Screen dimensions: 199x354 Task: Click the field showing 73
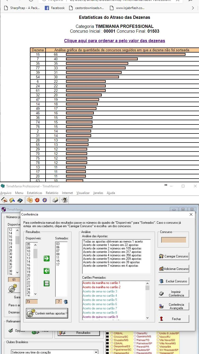pos(32,302)
